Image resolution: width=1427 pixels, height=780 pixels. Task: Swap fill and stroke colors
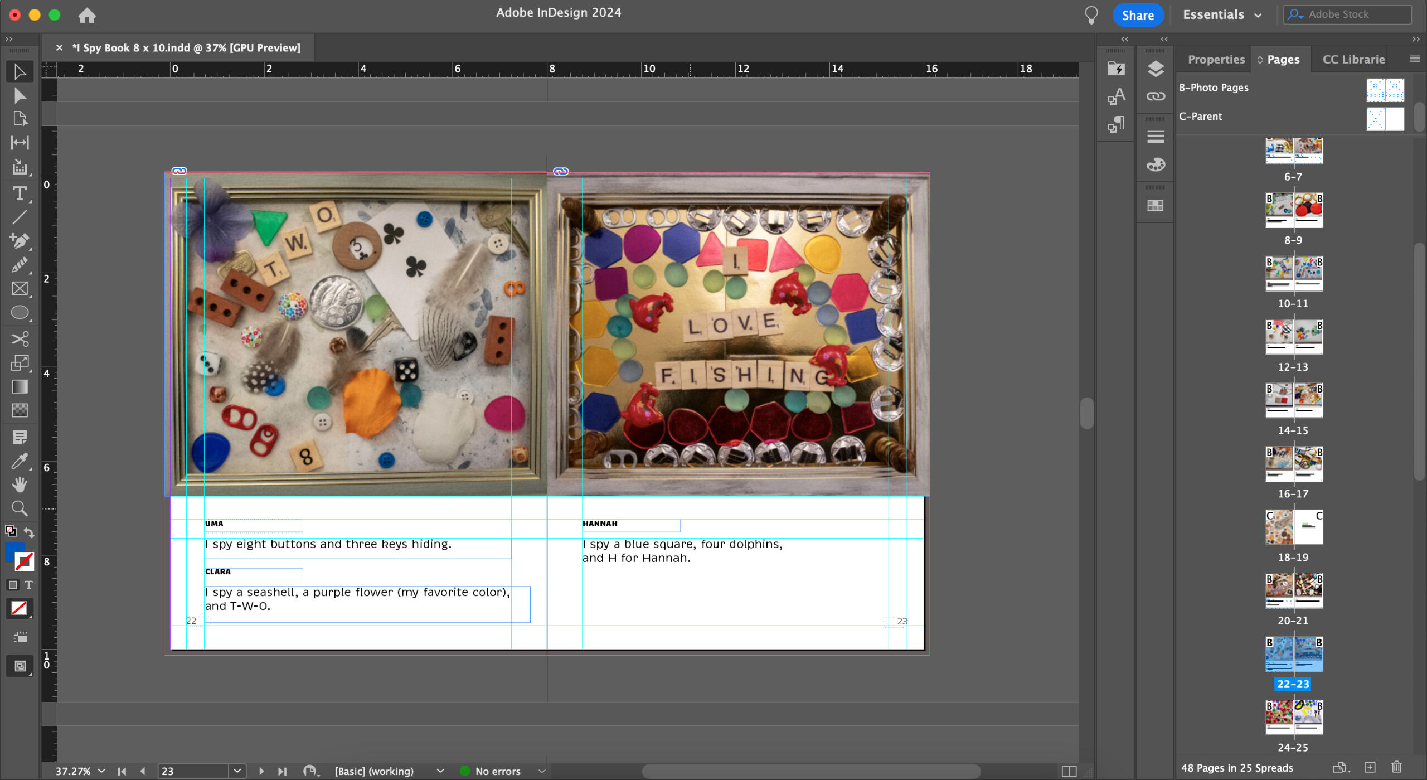click(29, 532)
